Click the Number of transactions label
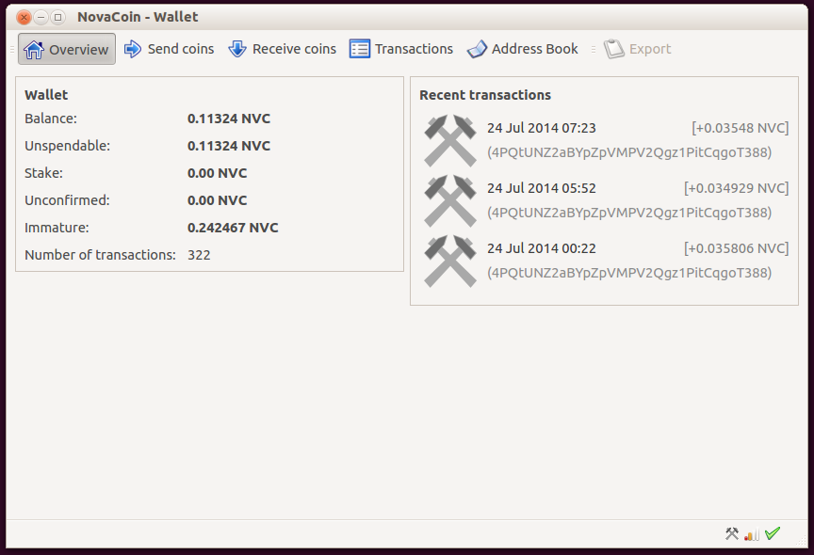 (100, 255)
